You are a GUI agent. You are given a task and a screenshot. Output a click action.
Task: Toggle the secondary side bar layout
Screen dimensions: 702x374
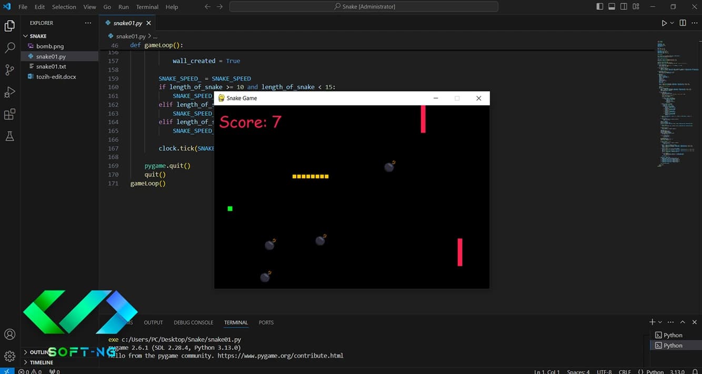[624, 7]
